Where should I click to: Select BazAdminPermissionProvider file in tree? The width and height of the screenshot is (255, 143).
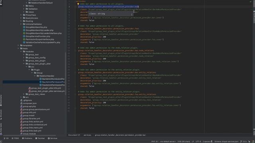click(x=33, y=82)
